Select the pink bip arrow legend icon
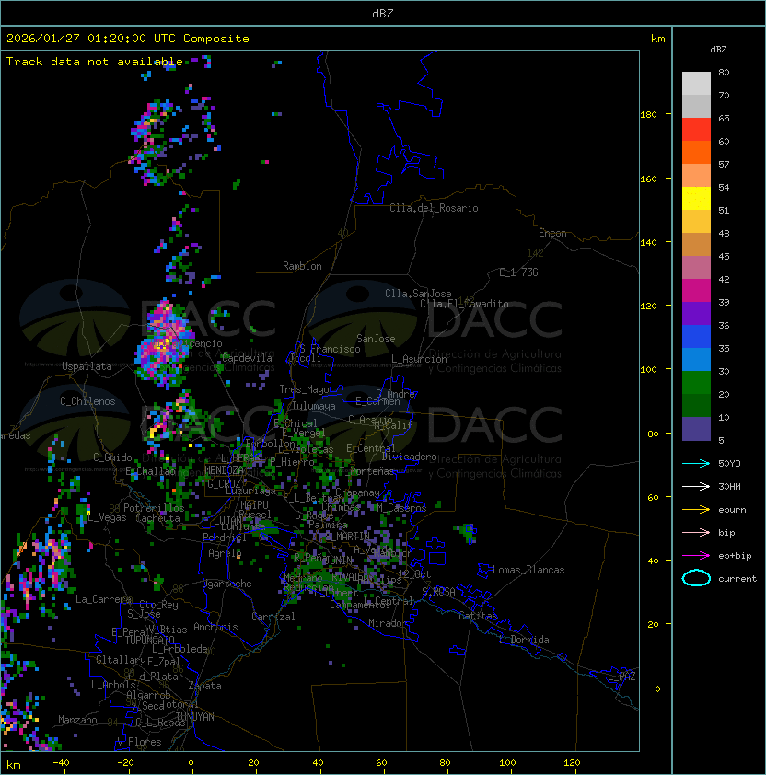The height and width of the screenshot is (775, 766). [x=696, y=533]
